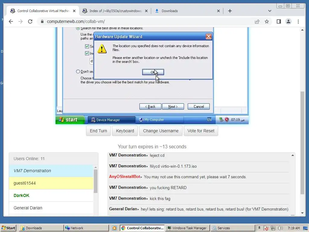This screenshot has height=232, width=309.
Task: Open Chrome three-dot menu
Action: tap(298, 21)
